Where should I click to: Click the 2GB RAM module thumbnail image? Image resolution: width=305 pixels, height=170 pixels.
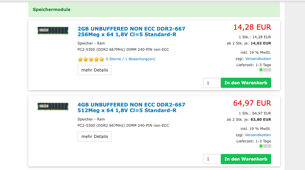pyautogui.click(x=53, y=31)
